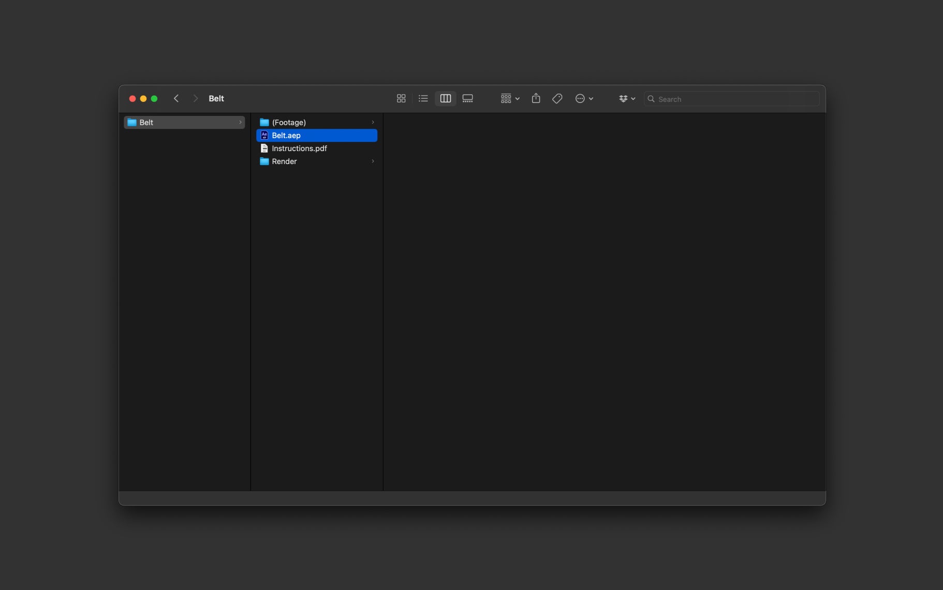Screen dimensions: 943x590
Task: Open the (Footage) folder
Action: [317, 122]
